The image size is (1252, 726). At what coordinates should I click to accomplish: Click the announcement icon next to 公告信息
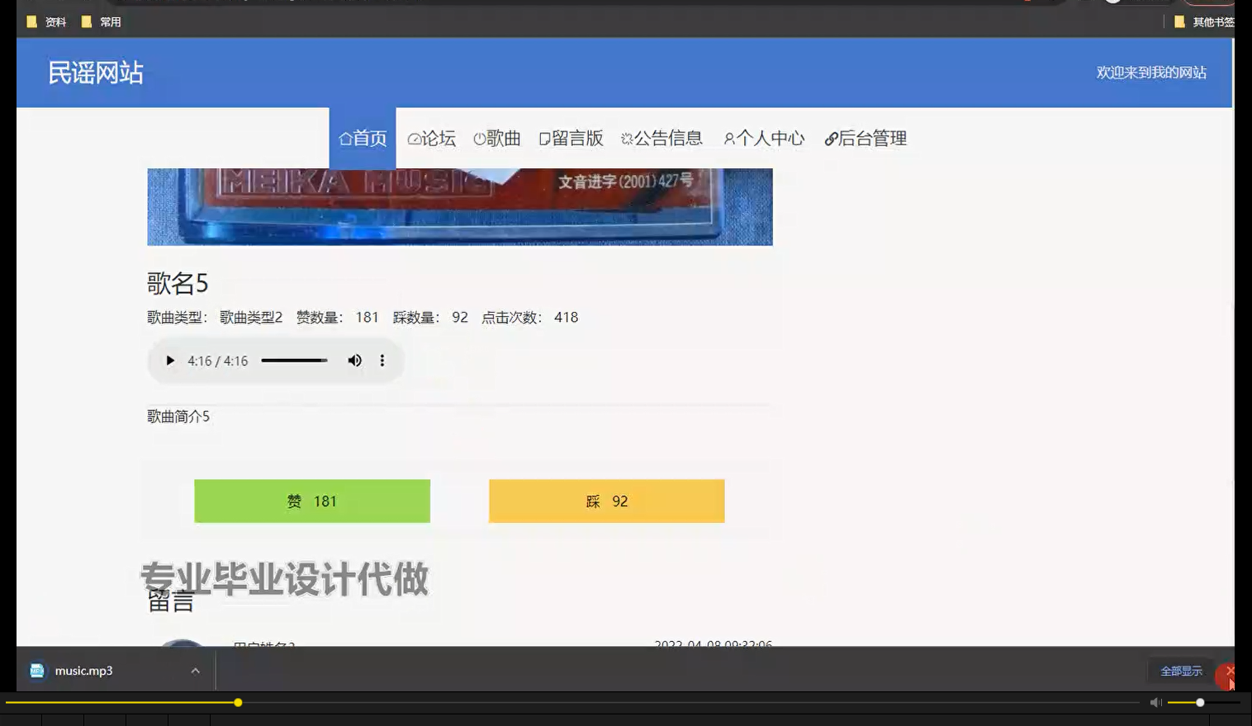click(x=628, y=139)
